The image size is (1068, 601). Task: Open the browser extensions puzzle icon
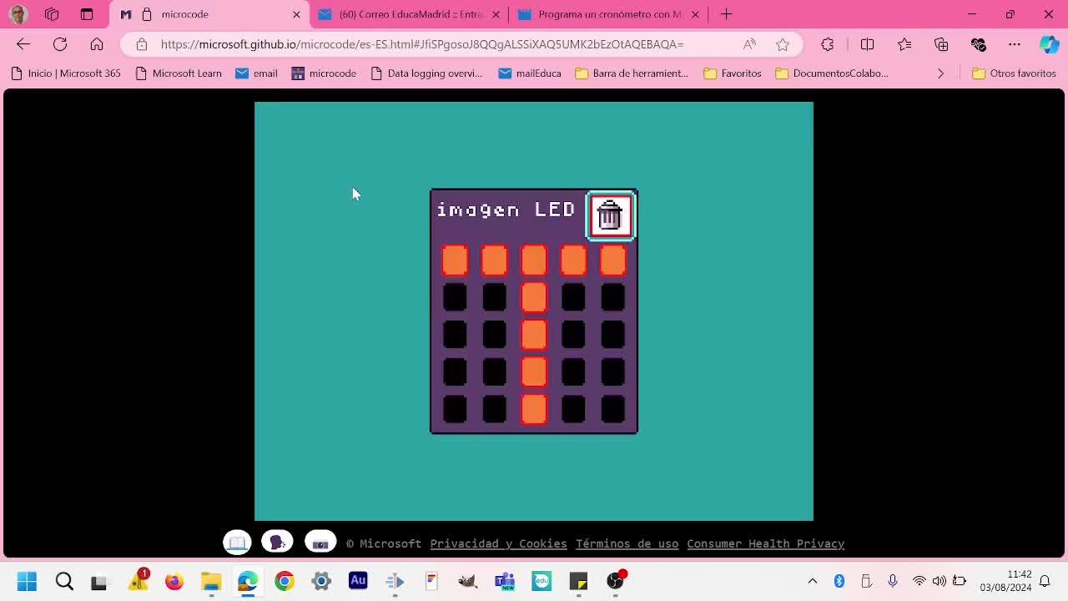tap(827, 44)
